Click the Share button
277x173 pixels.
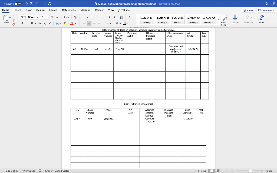(x=248, y=10)
